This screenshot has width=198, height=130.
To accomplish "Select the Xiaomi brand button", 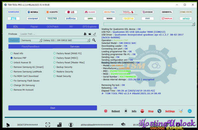I will click(x=52, y=12).
